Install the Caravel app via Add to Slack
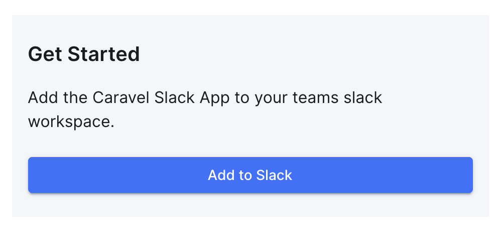The width and height of the screenshot is (498, 230). click(x=251, y=175)
